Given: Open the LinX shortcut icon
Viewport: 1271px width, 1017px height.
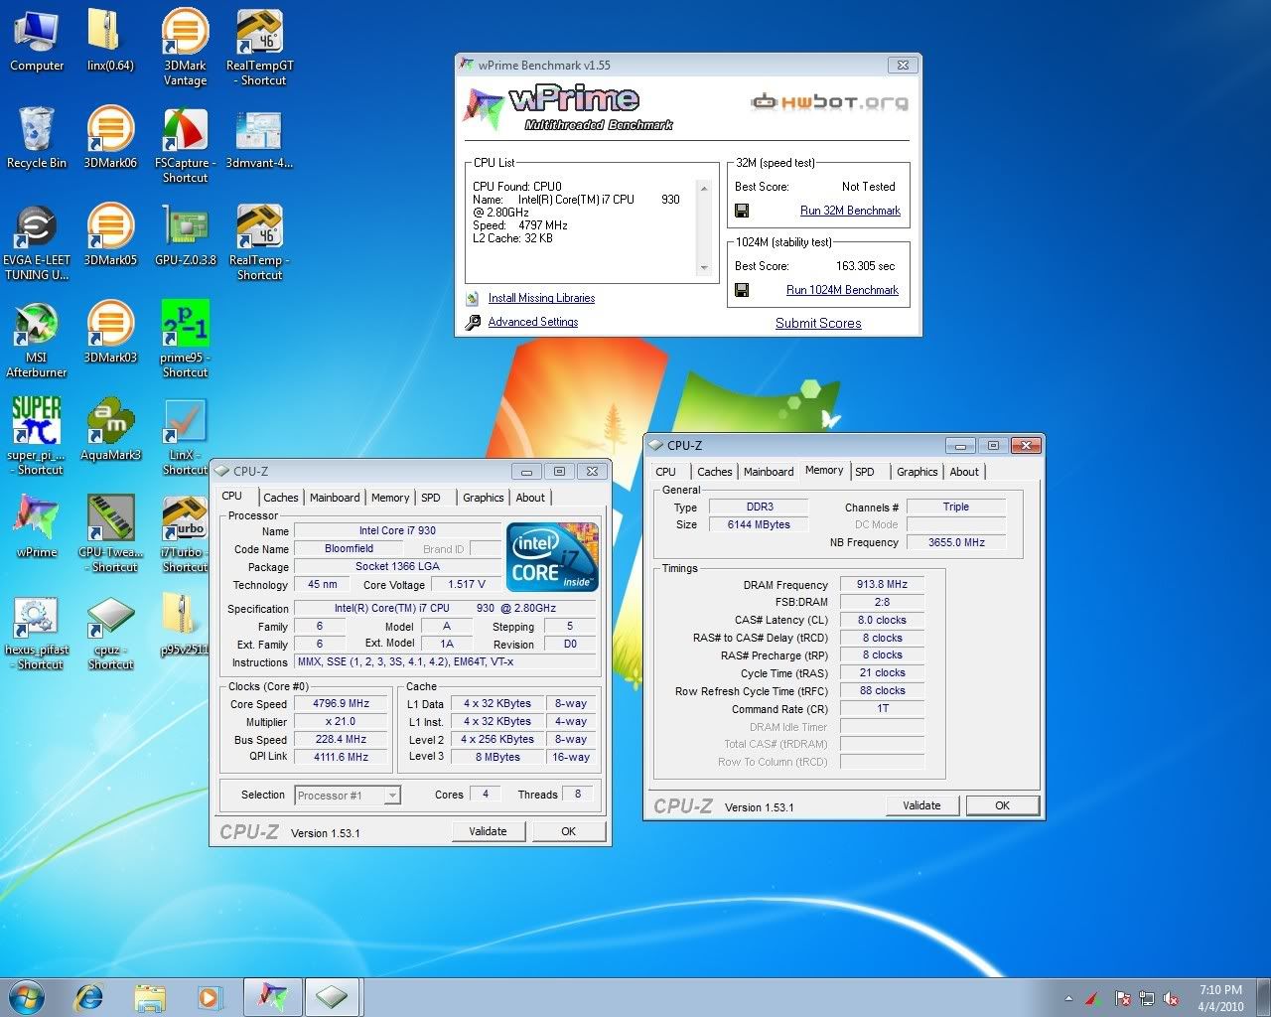Looking at the screenshot, I should pyautogui.click(x=185, y=437).
